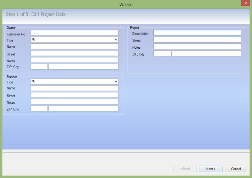This screenshot has height=178, width=252.
Task: Click the 'Owner' group label
Action: 11,28
